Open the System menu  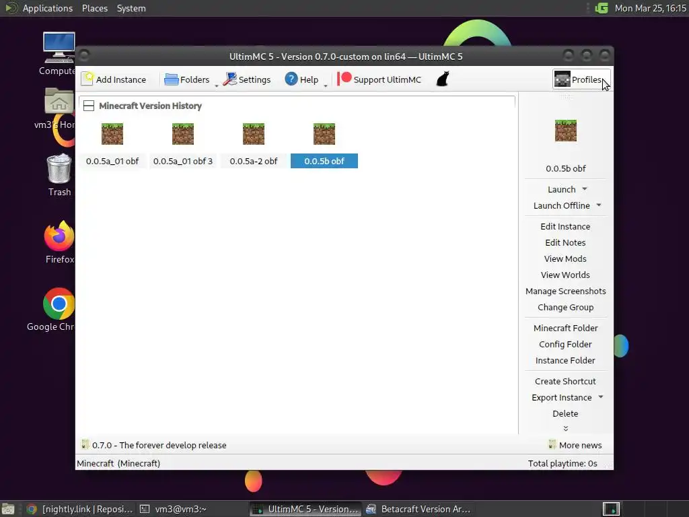coord(131,8)
